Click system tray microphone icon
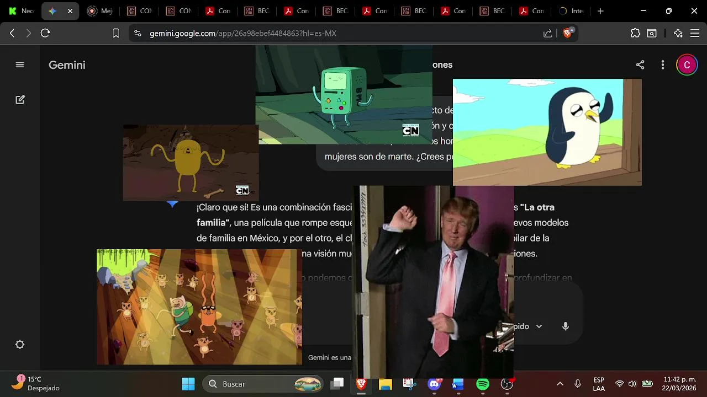Viewport: 707px width, 397px height. (578, 384)
